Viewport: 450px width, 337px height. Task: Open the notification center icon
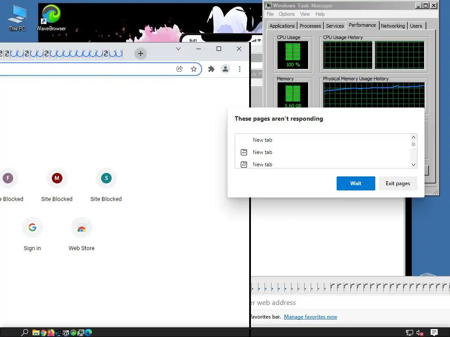[x=434, y=333]
